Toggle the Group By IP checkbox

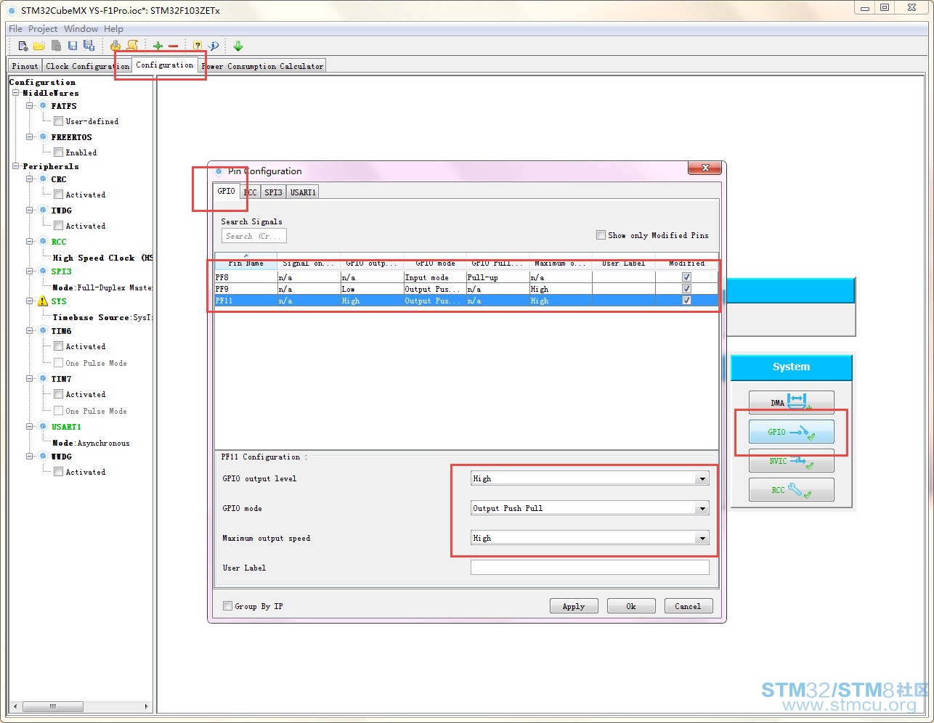pos(227,605)
